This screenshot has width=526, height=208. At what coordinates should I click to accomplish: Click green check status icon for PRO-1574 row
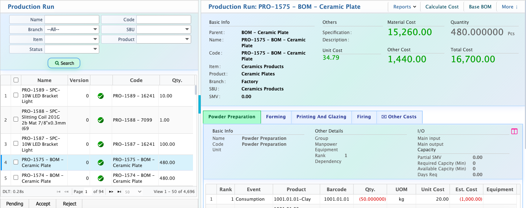tap(101, 178)
